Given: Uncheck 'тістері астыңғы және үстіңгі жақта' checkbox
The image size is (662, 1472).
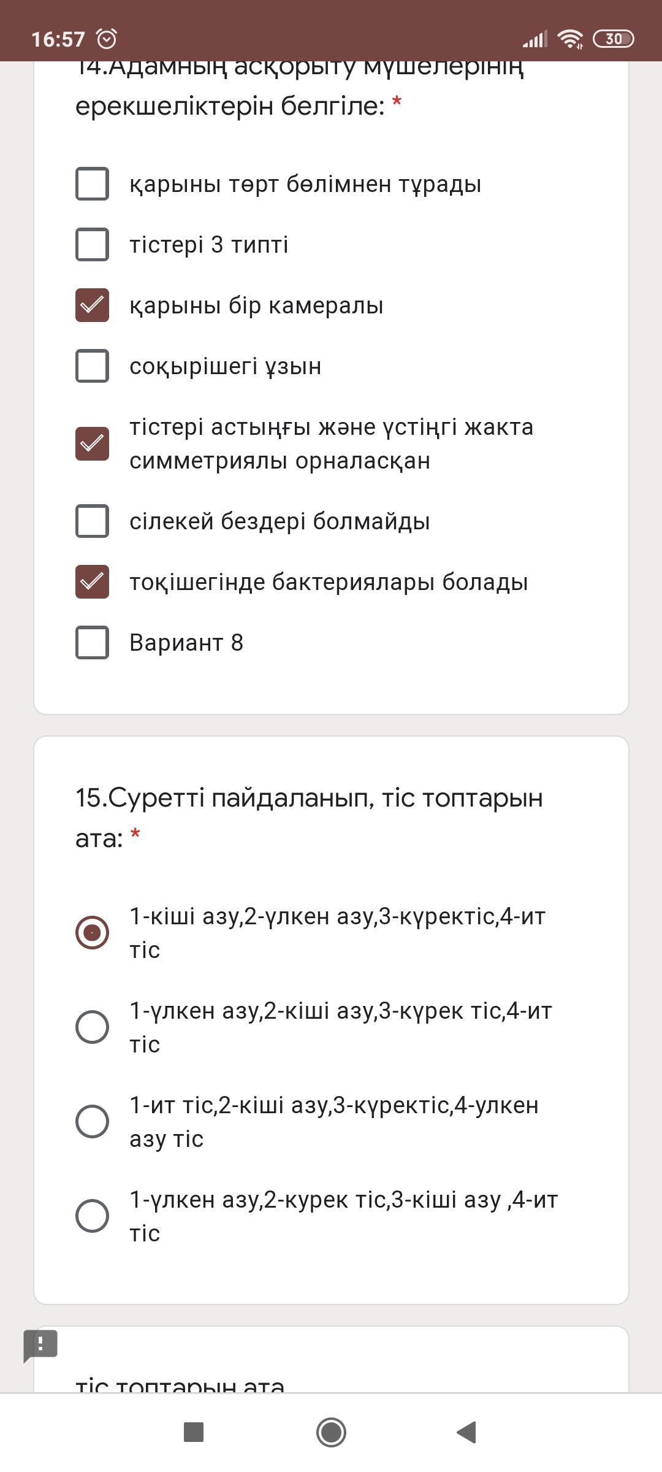Looking at the screenshot, I should tap(92, 443).
